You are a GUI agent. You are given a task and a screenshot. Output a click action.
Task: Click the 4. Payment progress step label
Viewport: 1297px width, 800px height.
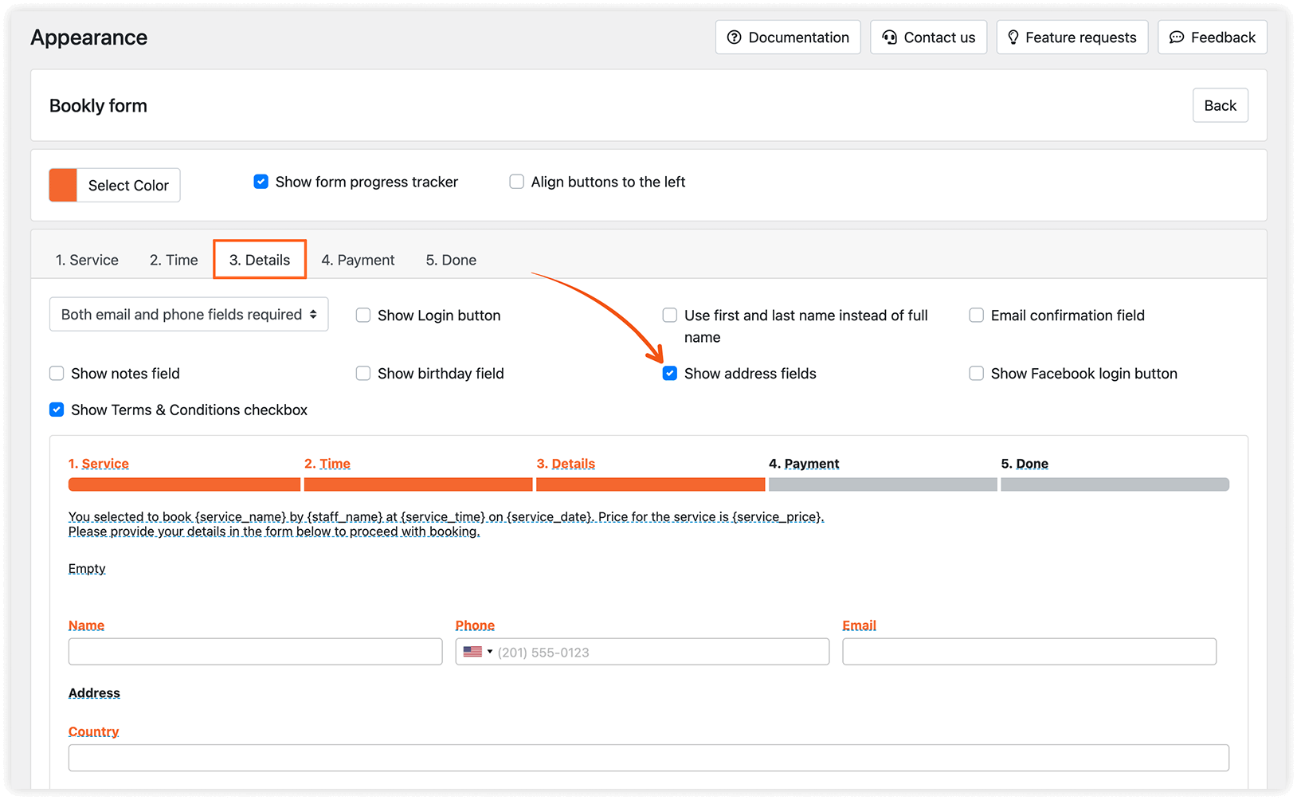point(804,464)
